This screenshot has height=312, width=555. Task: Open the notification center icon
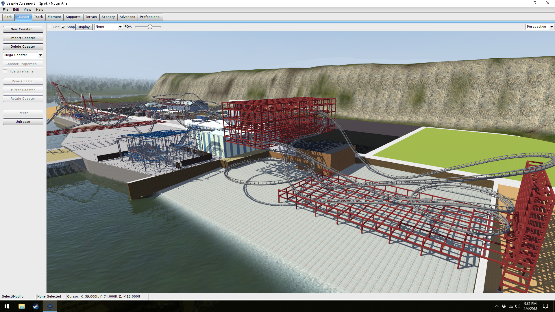[545, 306]
